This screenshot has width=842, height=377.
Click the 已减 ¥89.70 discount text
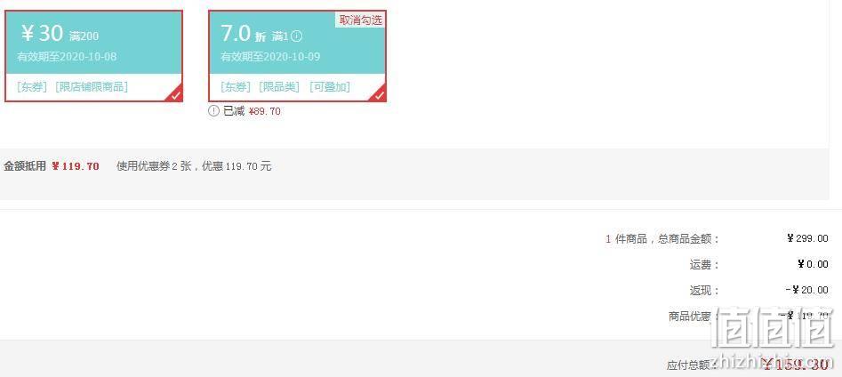[252, 111]
